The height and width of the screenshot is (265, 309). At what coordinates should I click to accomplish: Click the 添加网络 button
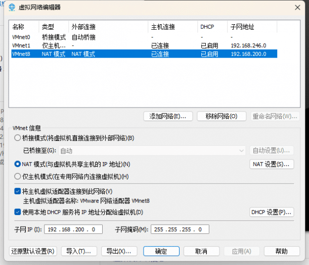[x=168, y=116]
